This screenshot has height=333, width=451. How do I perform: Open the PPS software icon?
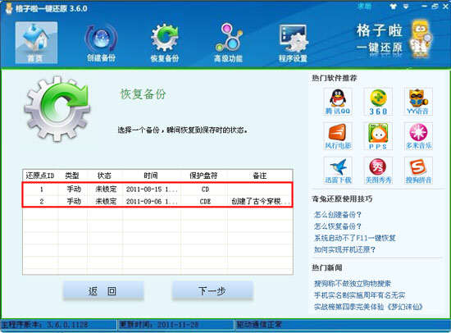point(378,136)
